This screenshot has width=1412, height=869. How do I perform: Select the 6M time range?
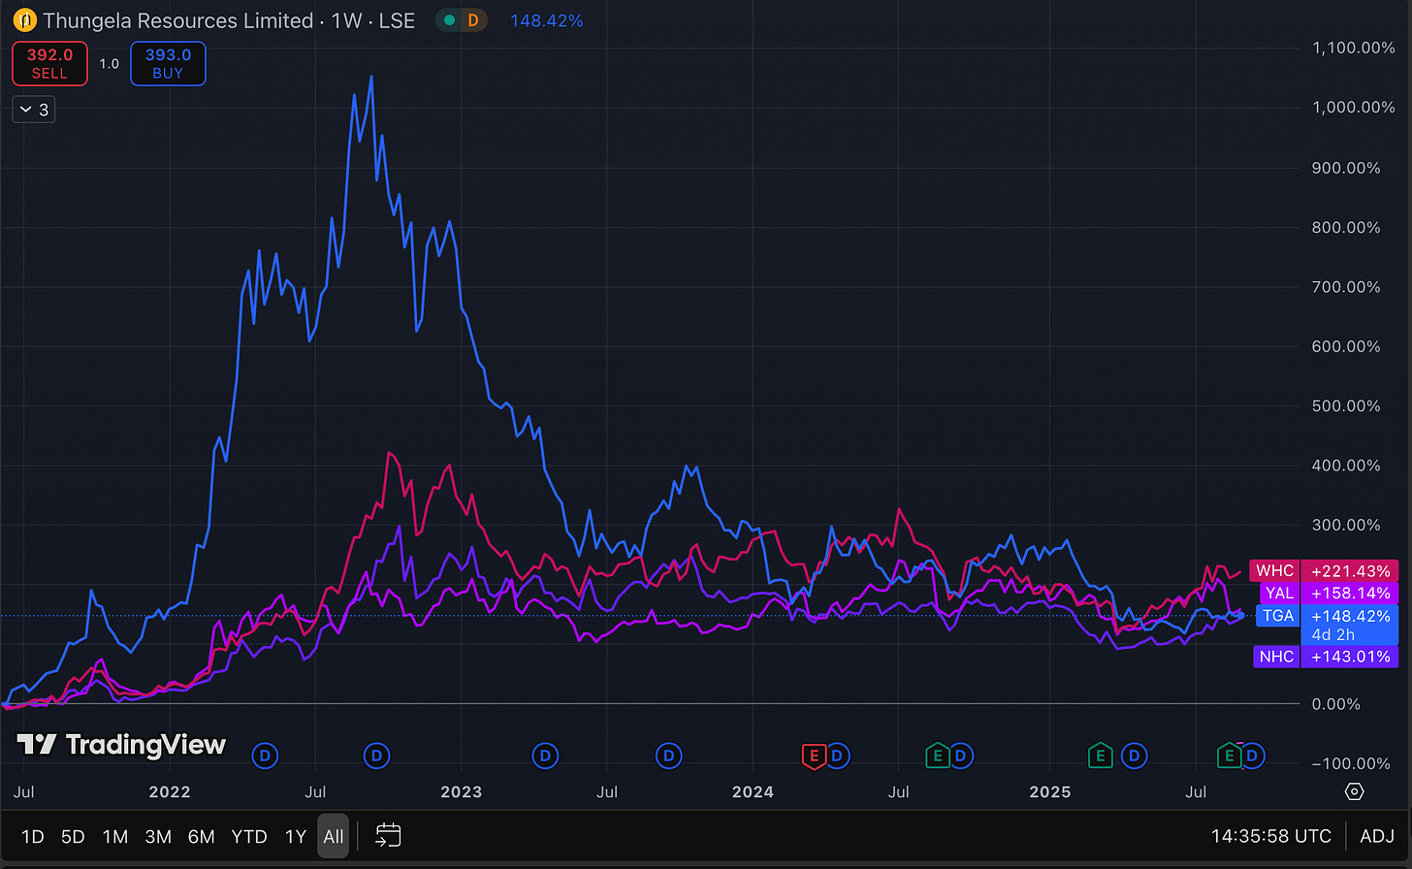pyautogui.click(x=202, y=836)
